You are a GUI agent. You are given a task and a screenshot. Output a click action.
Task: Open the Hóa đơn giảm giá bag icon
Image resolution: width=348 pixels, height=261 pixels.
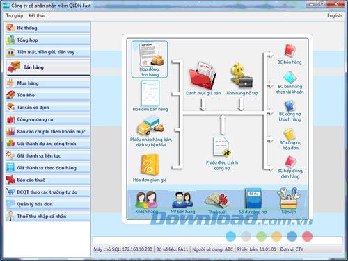coord(150,165)
